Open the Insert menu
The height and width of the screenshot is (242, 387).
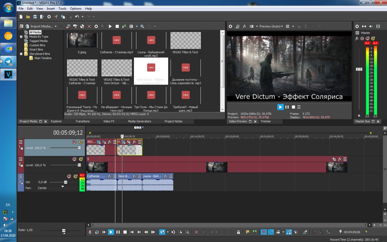tap(51, 9)
